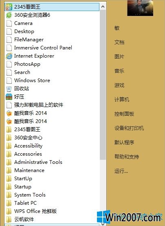Select 设备和打印机 entry
Screen dimensions: 165x226
coord(129,128)
